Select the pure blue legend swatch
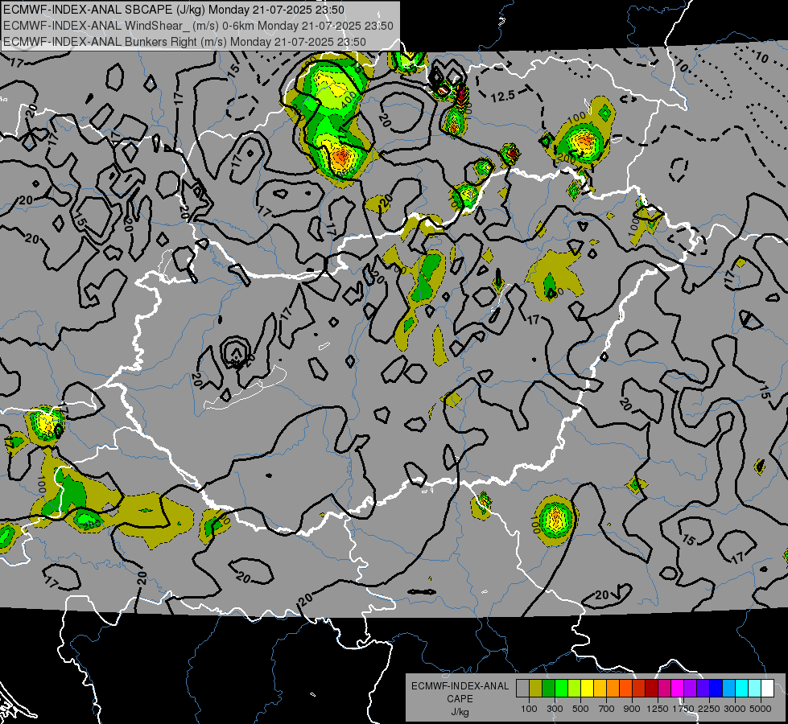This screenshot has height=724, width=788. (716, 688)
